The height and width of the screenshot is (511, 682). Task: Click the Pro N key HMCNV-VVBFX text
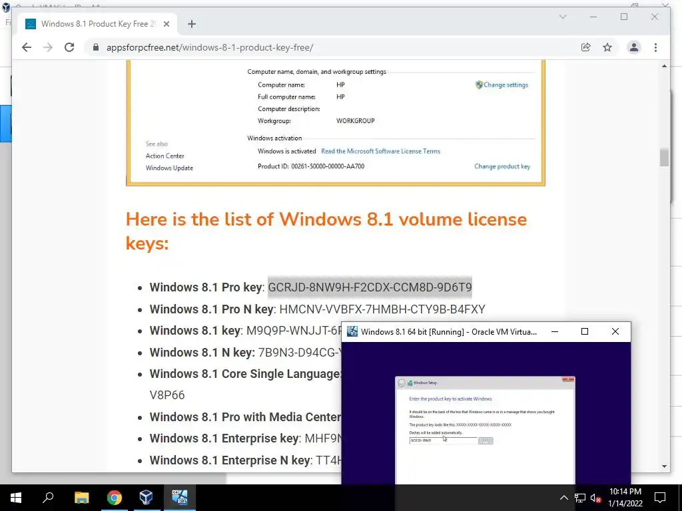(x=382, y=309)
